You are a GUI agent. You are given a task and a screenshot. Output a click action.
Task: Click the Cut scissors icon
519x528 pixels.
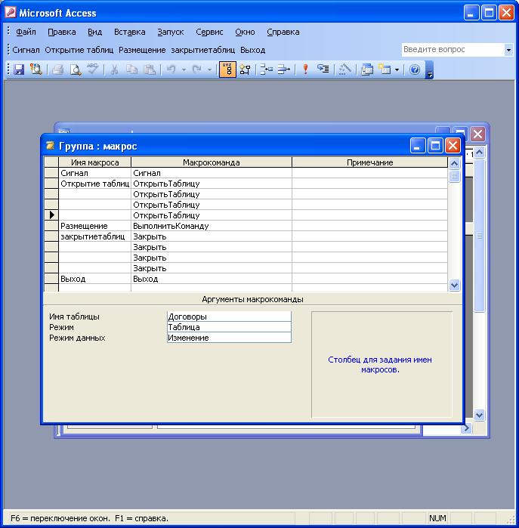(114, 69)
